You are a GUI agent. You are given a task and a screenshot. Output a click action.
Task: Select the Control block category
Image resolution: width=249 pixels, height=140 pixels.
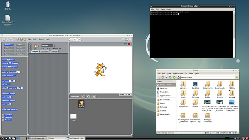(x=20, y=45)
